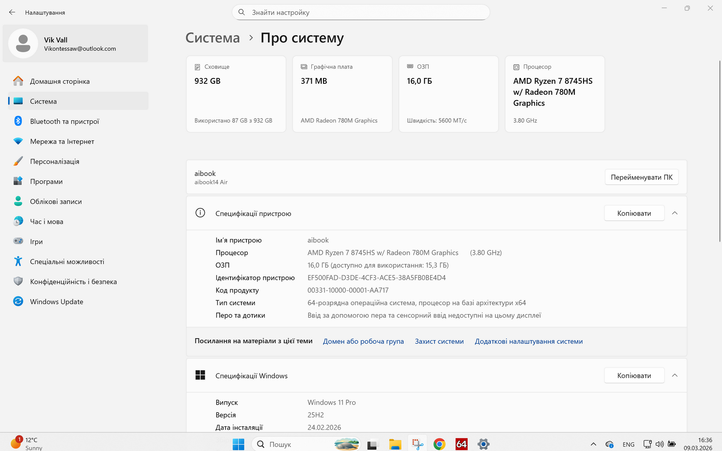
Task: Open Мережа та Інтернет settings
Action: (x=62, y=141)
